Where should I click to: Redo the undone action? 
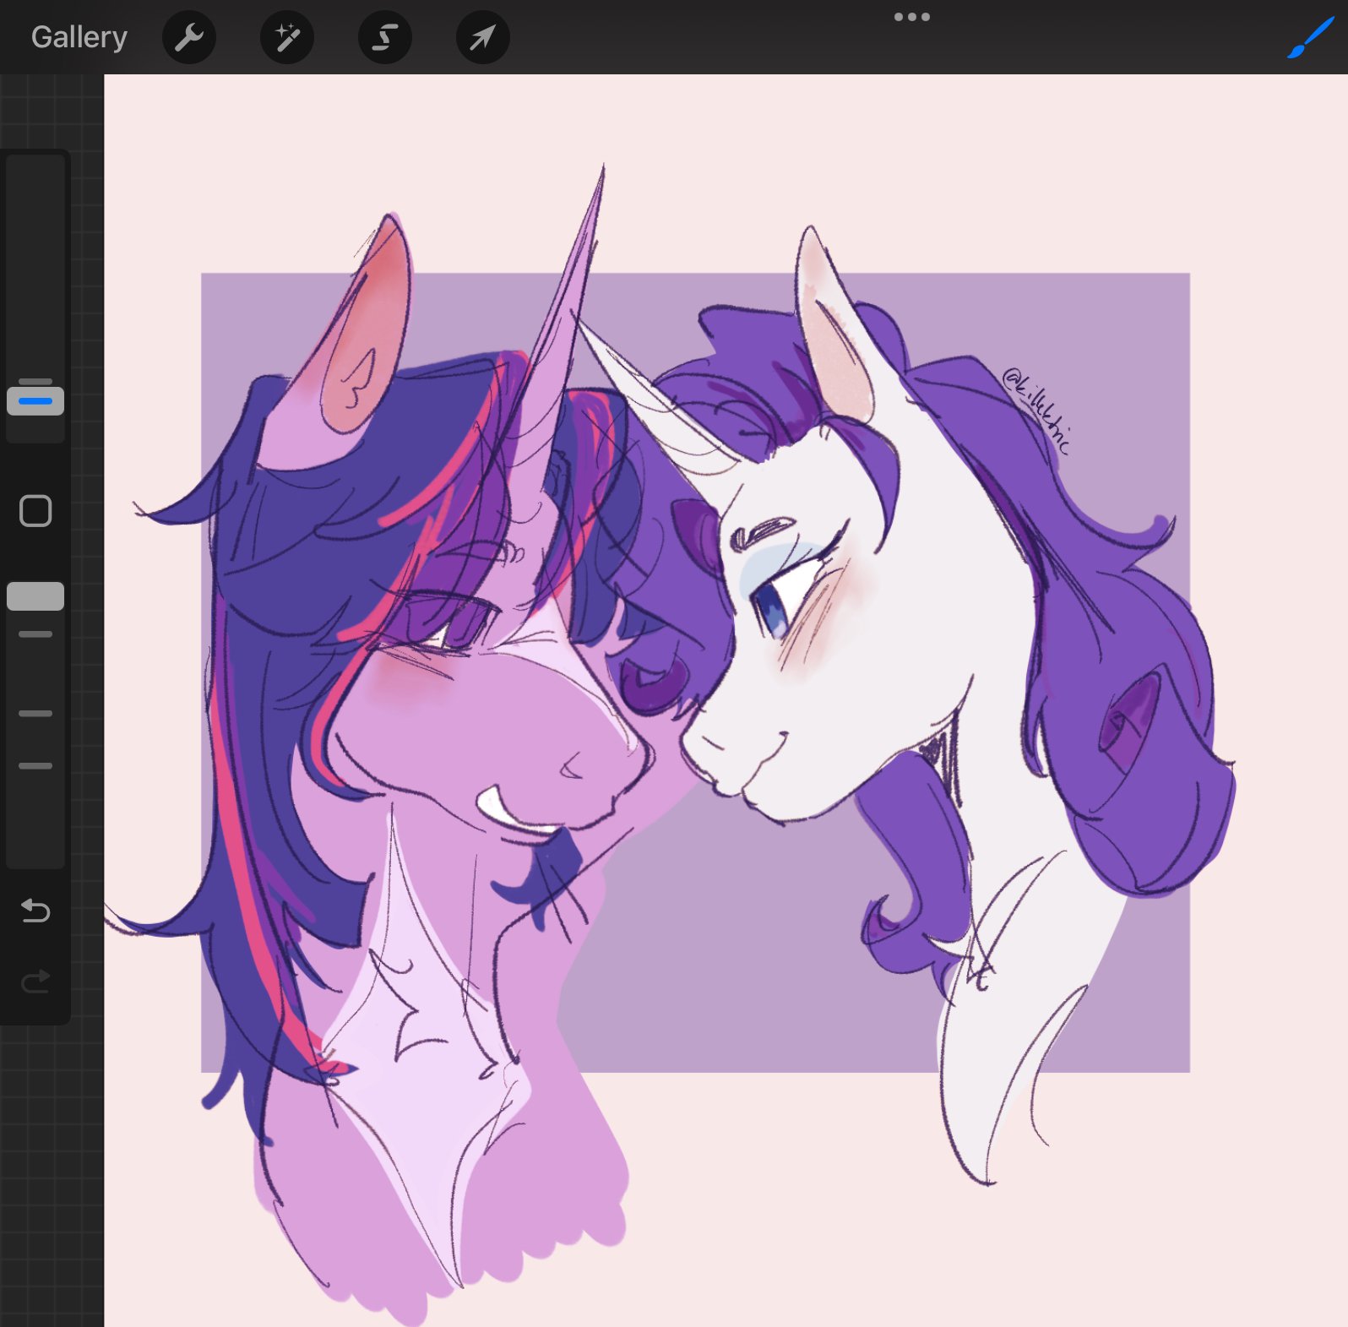tap(35, 981)
